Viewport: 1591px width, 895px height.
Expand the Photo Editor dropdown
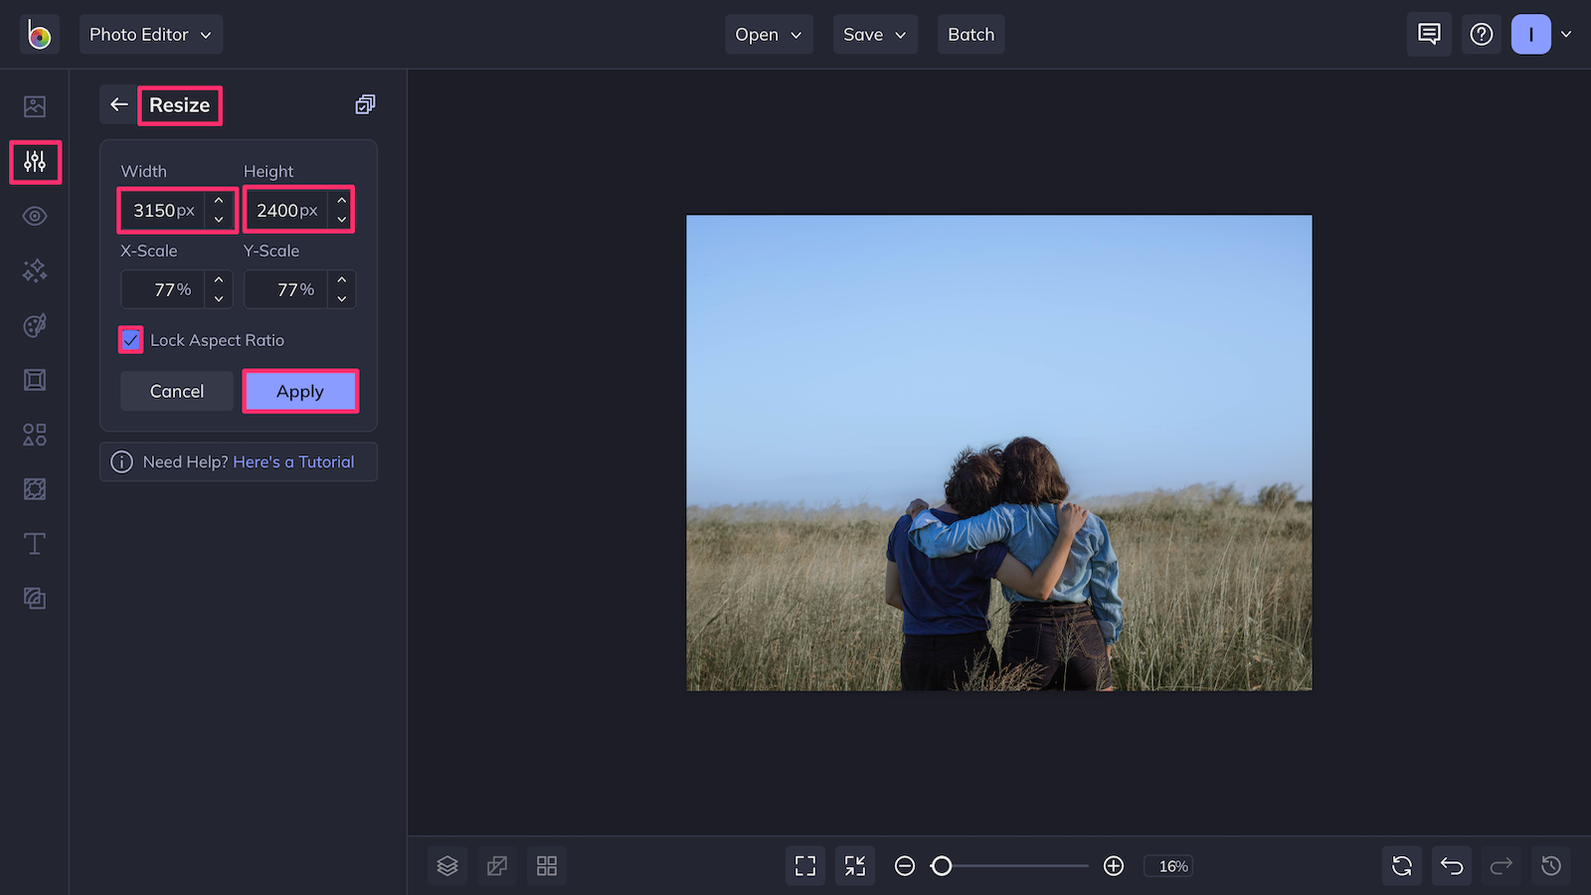(x=150, y=35)
